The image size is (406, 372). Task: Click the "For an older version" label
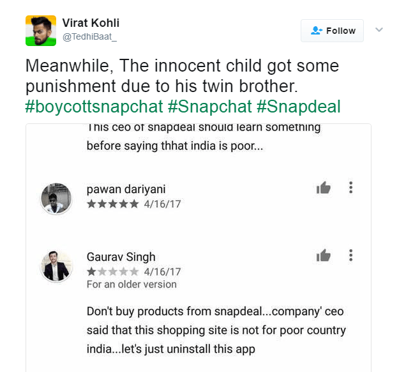[132, 284]
